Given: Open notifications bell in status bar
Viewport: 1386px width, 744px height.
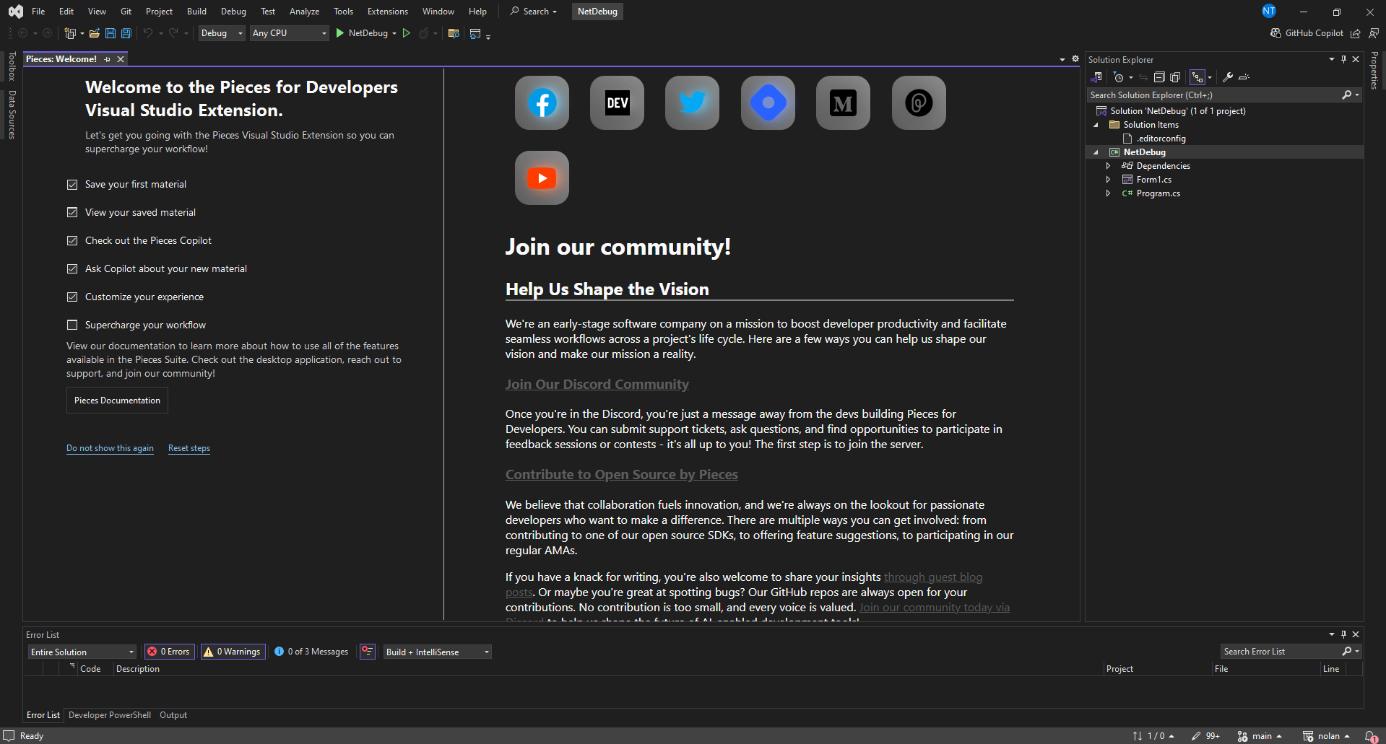Looking at the screenshot, I should (1371, 736).
